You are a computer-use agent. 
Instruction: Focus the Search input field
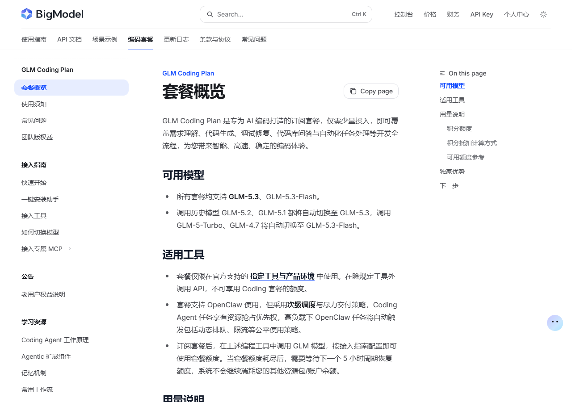click(x=286, y=14)
